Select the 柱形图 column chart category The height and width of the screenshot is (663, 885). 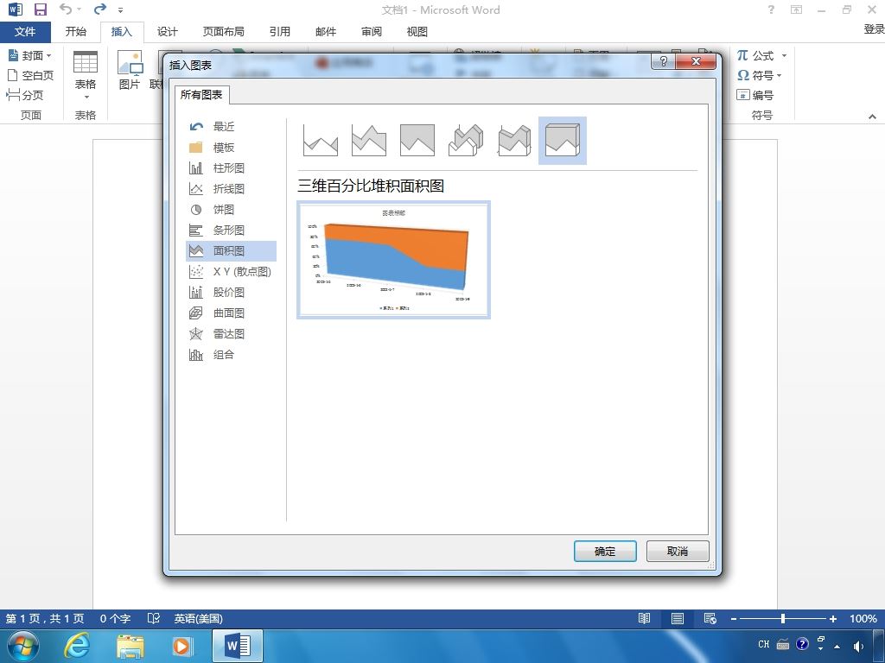231,168
